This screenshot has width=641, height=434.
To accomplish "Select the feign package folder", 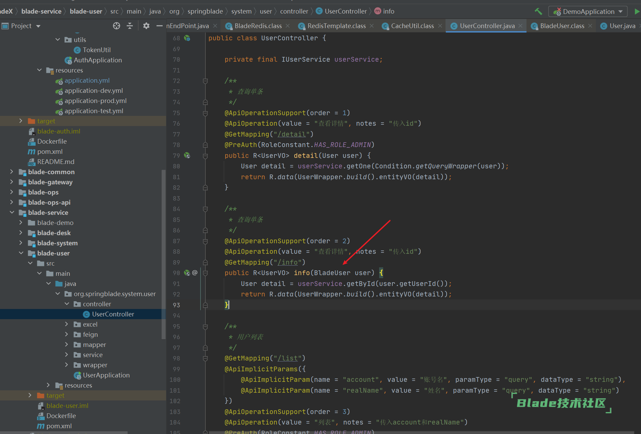I will pos(90,334).
